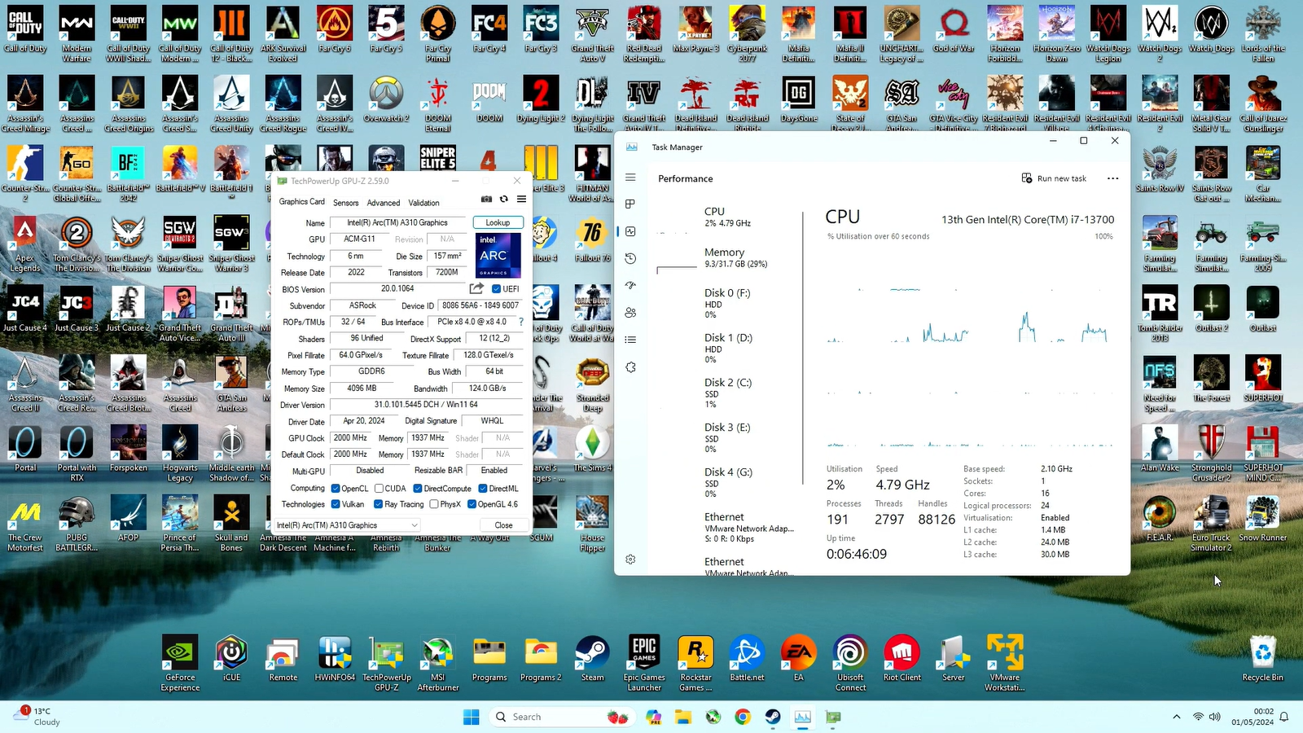Open Steam from the taskbar
The width and height of the screenshot is (1303, 733).
click(x=772, y=717)
